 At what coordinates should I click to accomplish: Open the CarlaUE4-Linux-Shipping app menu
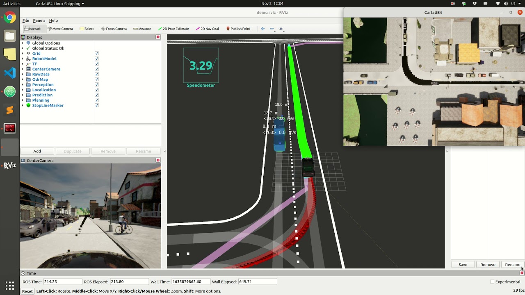tap(60, 4)
